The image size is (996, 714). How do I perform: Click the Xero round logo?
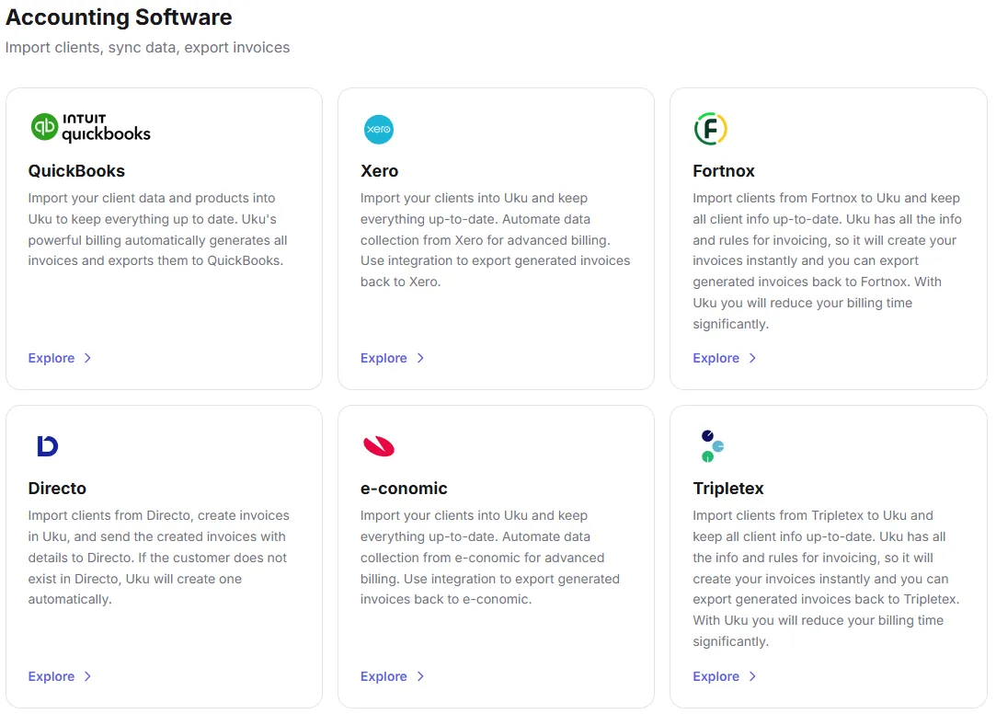click(x=379, y=129)
